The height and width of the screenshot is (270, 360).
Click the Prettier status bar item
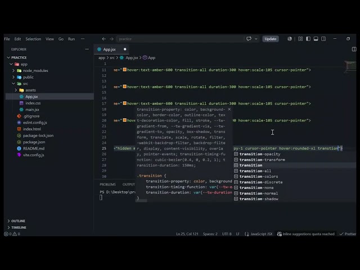click(x=348, y=234)
